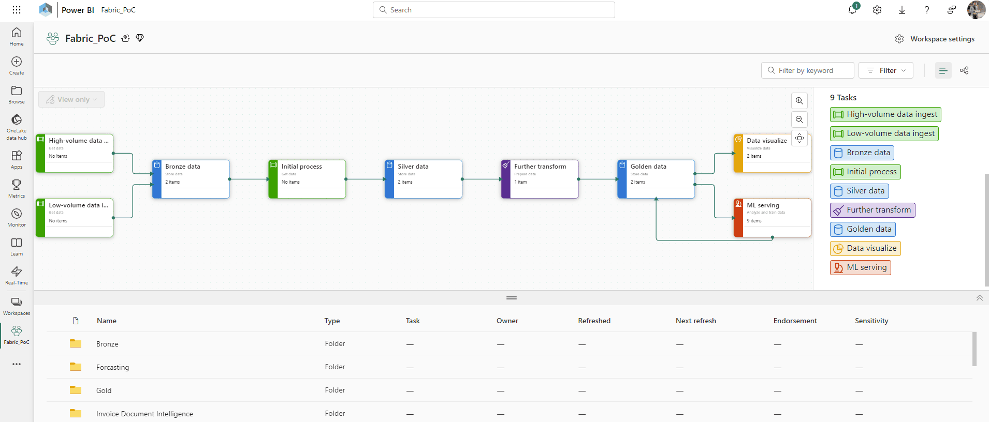
Task: Zoom out on the task flow canvas
Action: click(x=799, y=119)
